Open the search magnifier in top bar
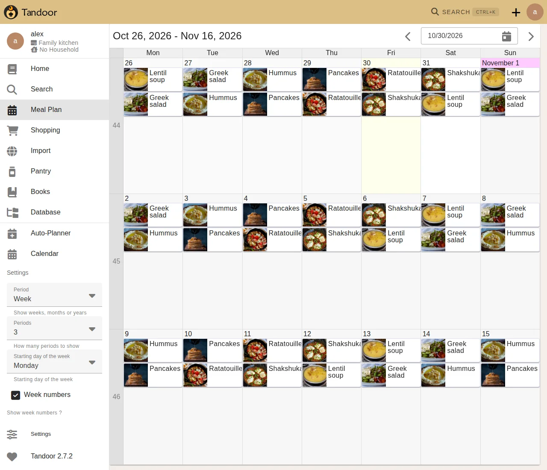The height and width of the screenshot is (470, 547). pos(435,12)
